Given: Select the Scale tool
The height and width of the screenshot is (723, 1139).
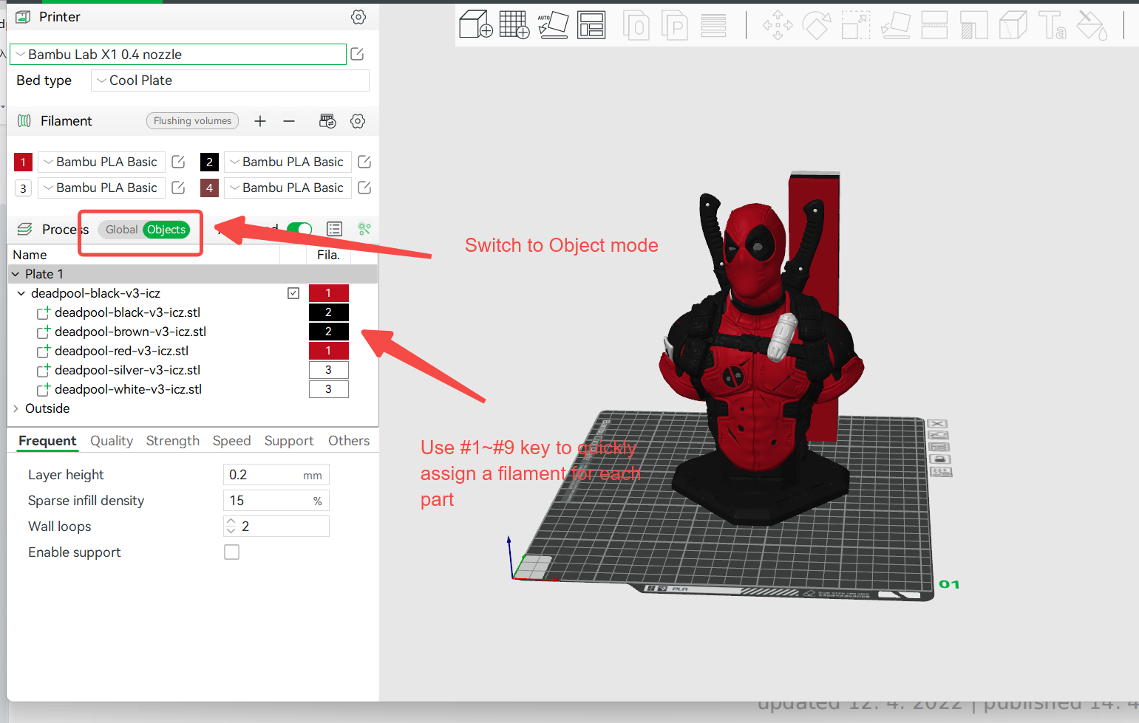Looking at the screenshot, I should 855,24.
